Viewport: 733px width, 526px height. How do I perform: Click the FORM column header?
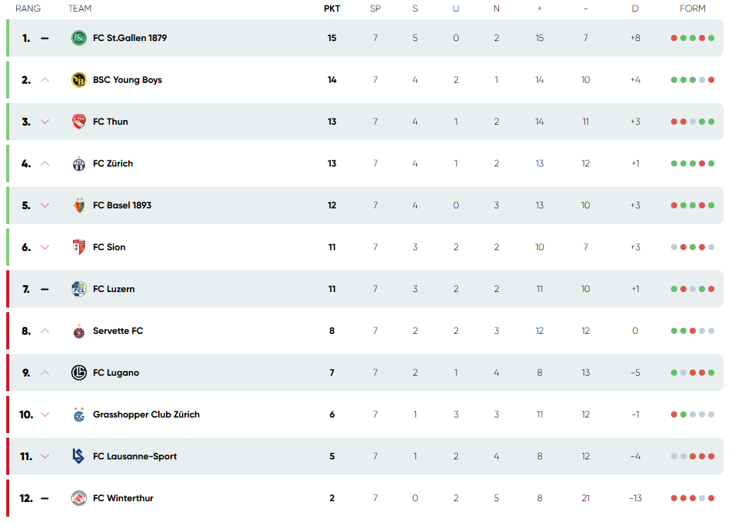pos(692,9)
